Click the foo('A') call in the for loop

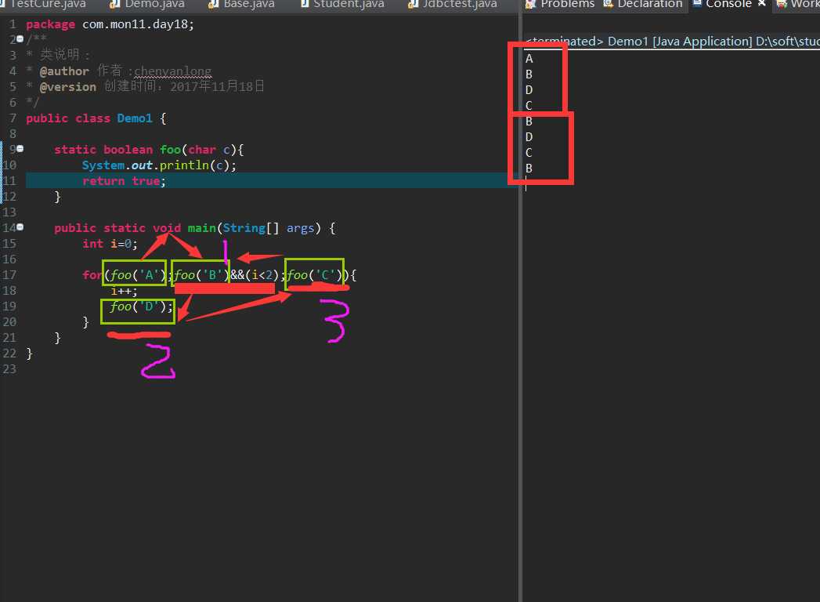point(138,275)
